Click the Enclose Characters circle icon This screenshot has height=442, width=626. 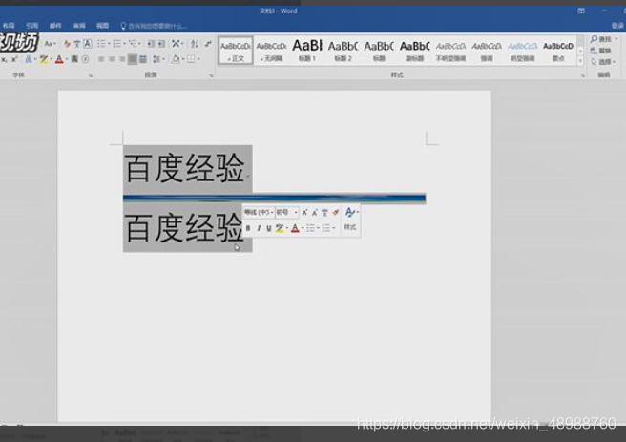[85, 59]
